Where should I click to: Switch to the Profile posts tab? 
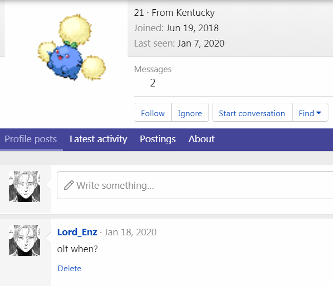(x=31, y=139)
